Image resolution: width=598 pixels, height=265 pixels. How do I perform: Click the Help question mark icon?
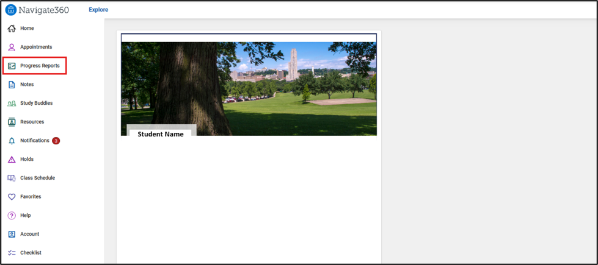12,215
